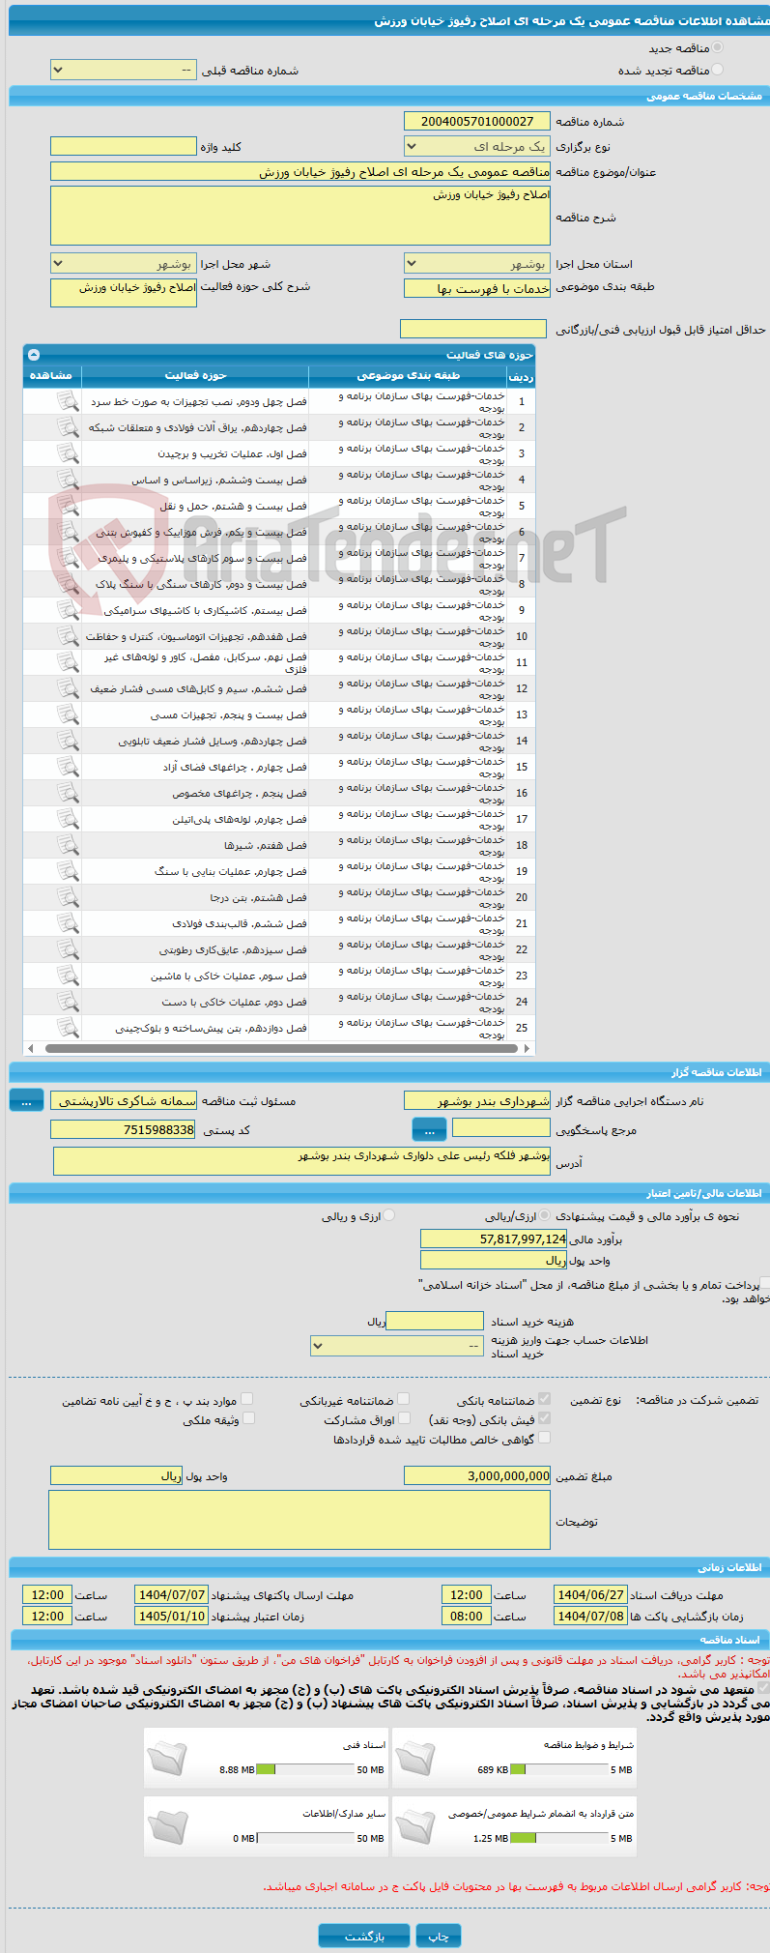Click چاپ print button
The image size is (770, 1953).
439,1936
